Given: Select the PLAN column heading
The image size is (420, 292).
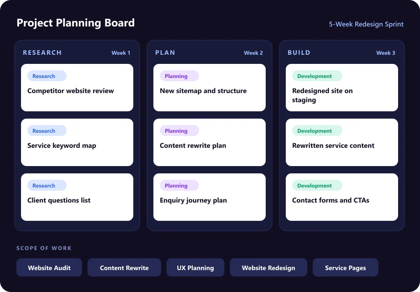Looking at the screenshot, I should coord(165,52).
